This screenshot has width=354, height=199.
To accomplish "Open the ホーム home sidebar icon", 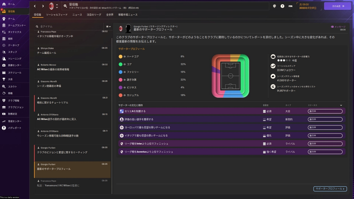I will pyautogui.click(x=4, y=4).
